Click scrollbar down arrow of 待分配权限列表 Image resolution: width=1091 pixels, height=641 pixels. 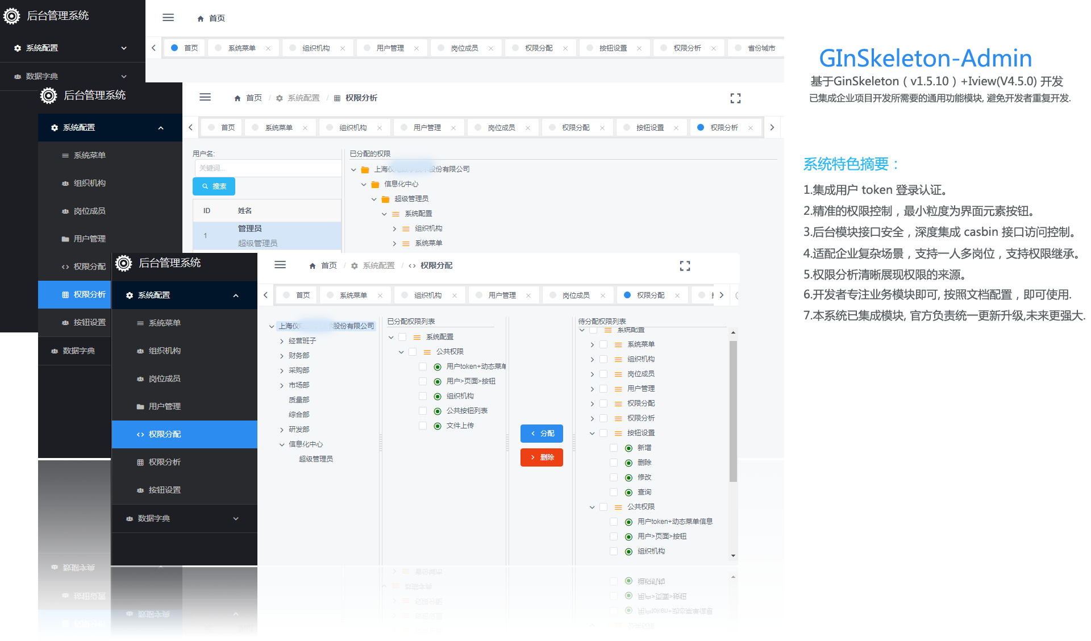click(x=733, y=556)
